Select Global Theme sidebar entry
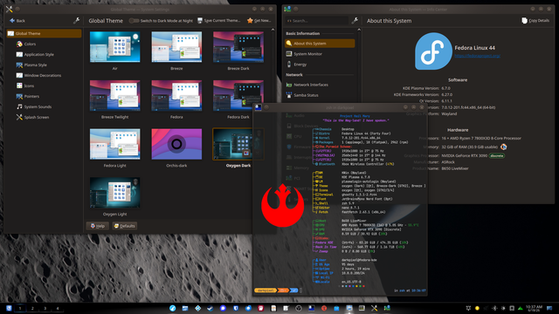The height and width of the screenshot is (314, 559). click(45, 33)
